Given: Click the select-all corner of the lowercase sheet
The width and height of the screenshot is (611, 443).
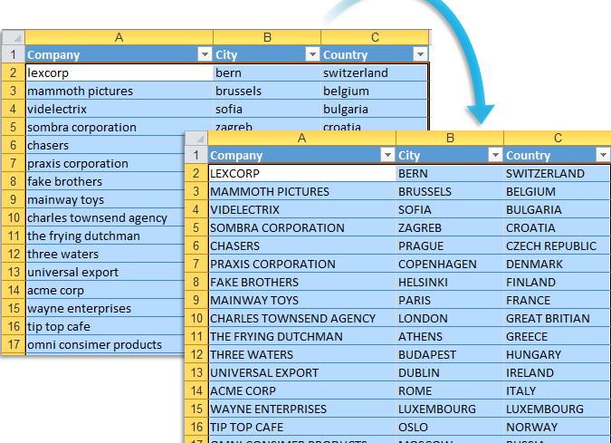Looking at the screenshot, I should point(13,37).
